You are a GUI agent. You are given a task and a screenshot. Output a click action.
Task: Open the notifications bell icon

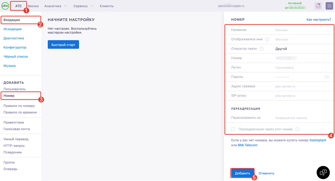pyautogui.click(x=318, y=6)
